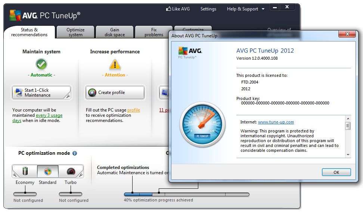
Task: Click the green checkmark Maintain system icon
Action: (x=41, y=64)
